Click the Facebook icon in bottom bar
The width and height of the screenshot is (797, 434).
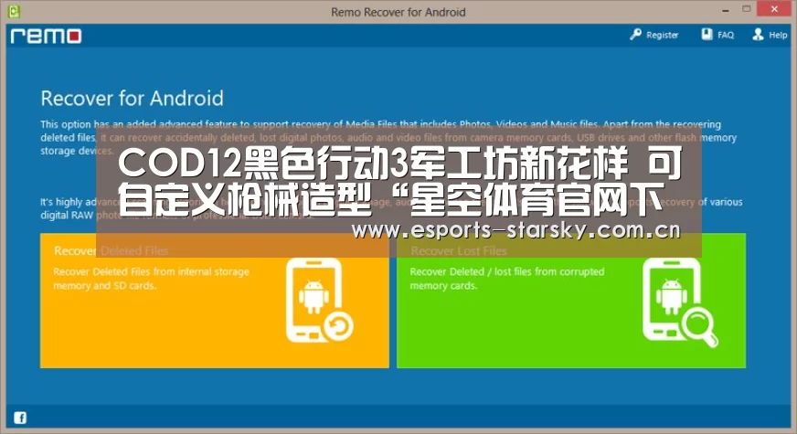[x=20, y=418]
